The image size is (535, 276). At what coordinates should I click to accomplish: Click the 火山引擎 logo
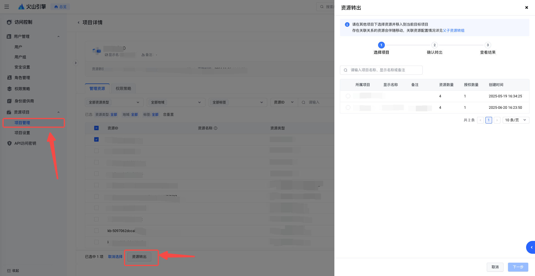32,6
